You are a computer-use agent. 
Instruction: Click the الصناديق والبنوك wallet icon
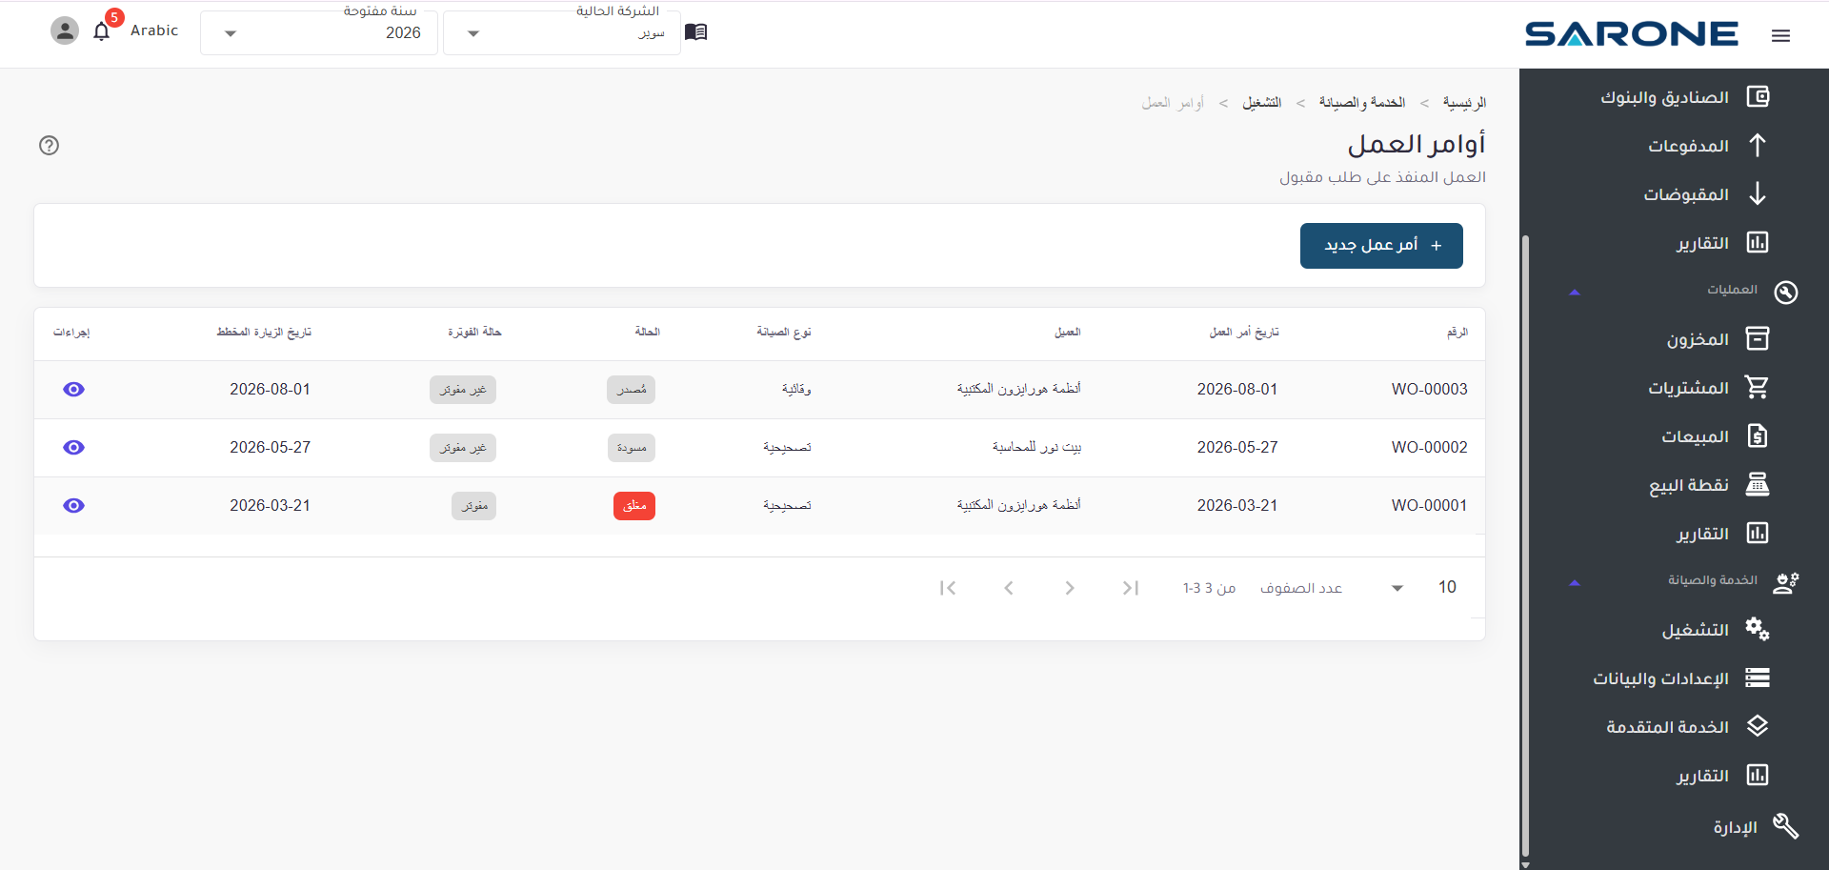pos(1758,96)
